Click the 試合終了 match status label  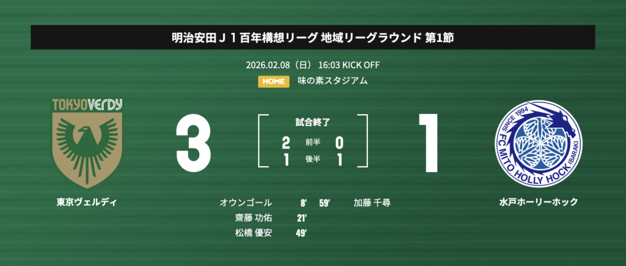[313, 123]
